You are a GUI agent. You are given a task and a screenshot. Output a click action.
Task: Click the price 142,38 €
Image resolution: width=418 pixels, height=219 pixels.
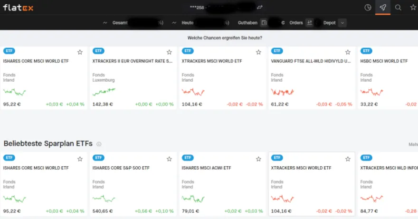point(103,105)
